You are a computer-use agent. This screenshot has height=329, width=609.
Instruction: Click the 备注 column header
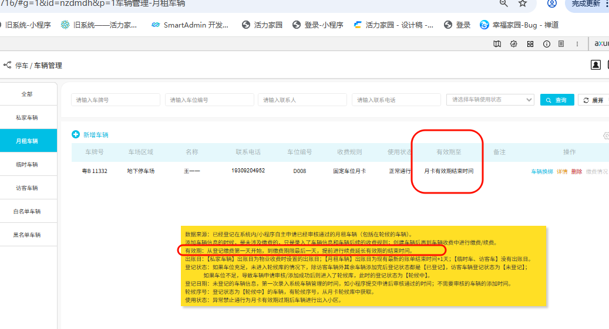(x=499, y=152)
